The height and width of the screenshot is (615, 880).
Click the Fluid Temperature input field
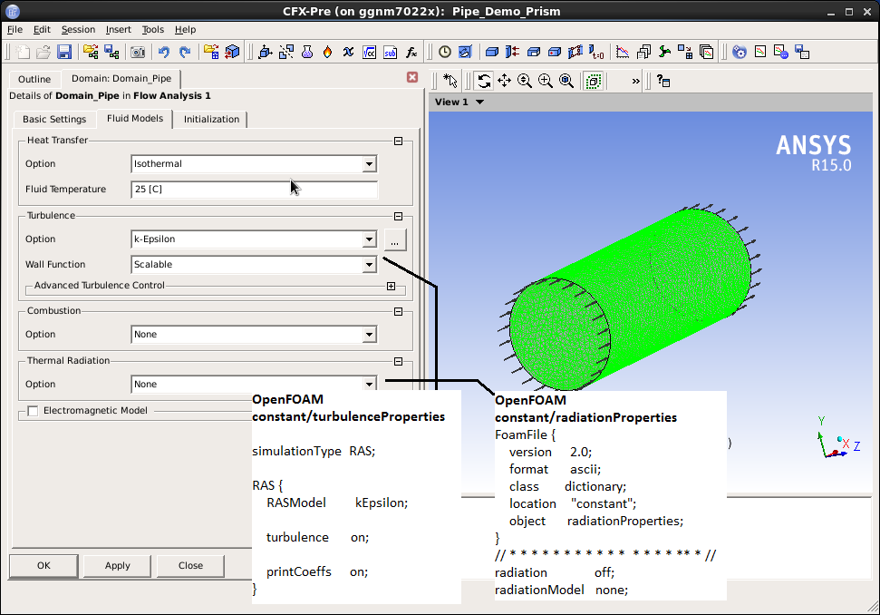[x=255, y=190]
